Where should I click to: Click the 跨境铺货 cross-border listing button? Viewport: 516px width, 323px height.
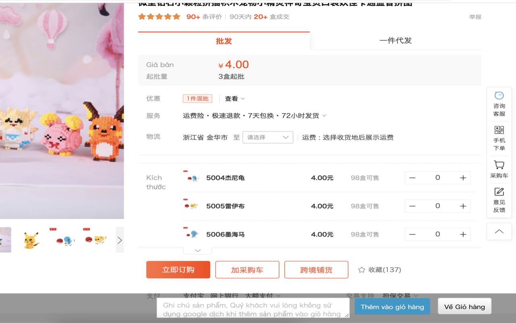[x=316, y=269]
